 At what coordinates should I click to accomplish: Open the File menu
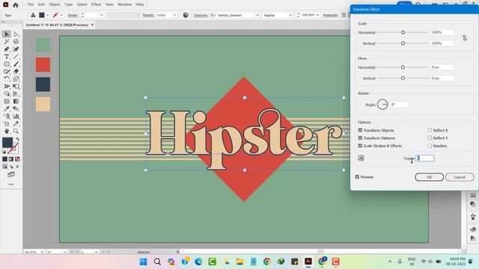click(31, 4)
